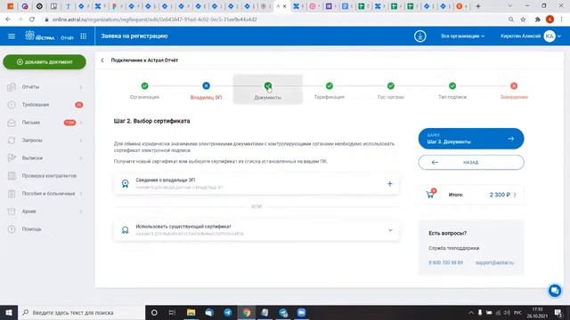Open Task View on the taskbar
Viewport: 570px width, 320px height.
click(172, 312)
